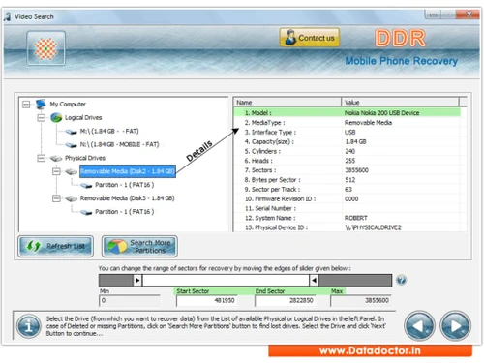Image resolution: width=484 pixels, height=363 pixels.
Task: Click the Video Search title bar icon
Action: click(x=8, y=16)
